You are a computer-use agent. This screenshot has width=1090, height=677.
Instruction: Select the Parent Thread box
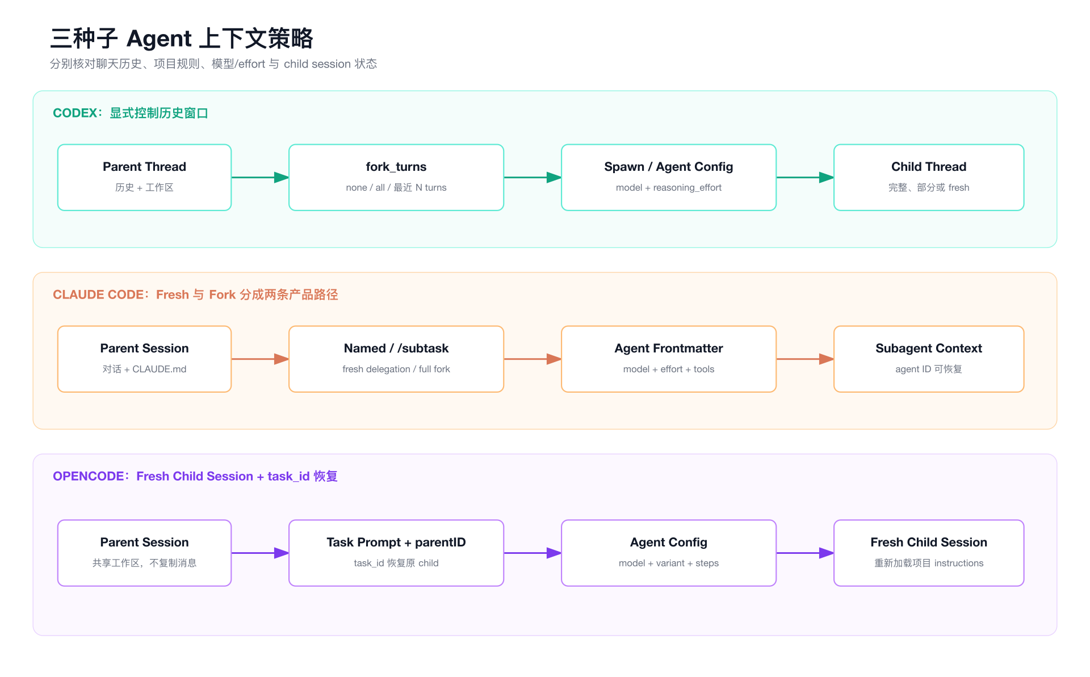point(145,178)
